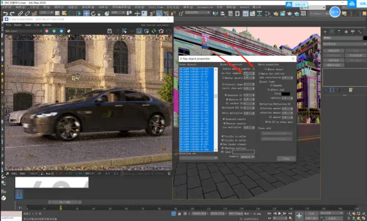Open the Display tab in command panel
This screenshot has height=221, width=367.
tap(353, 32)
